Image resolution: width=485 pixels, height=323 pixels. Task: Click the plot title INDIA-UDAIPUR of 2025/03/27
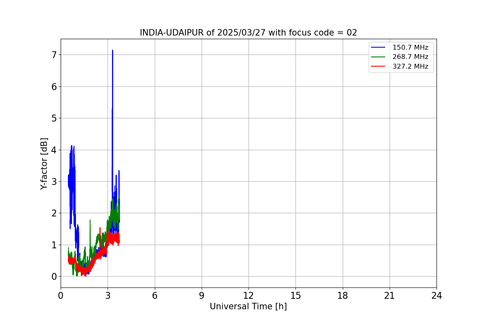248,33
